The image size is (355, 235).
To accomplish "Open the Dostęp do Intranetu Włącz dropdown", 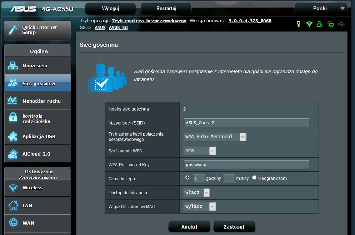I will coord(197,192).
